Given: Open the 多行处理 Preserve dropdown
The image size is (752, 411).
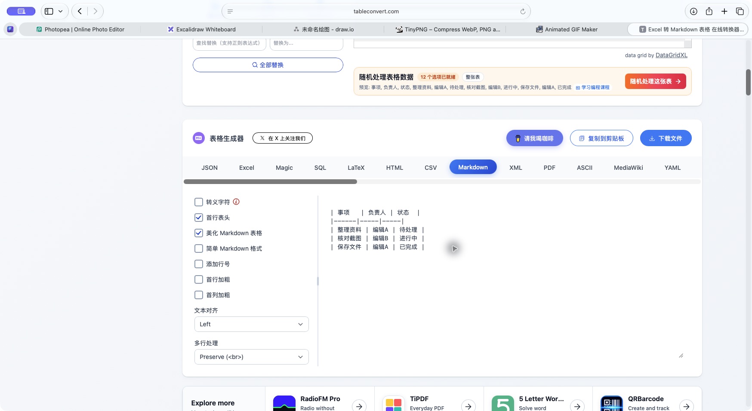Looking at the screenshot, I should point(252,357).
